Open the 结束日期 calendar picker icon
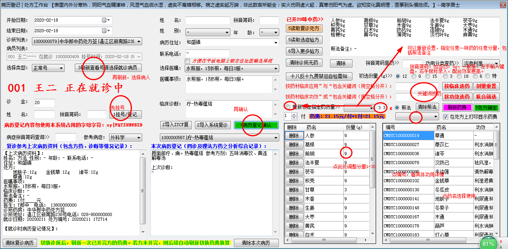This screenshot has width=508, height=249. pos(105,30)
